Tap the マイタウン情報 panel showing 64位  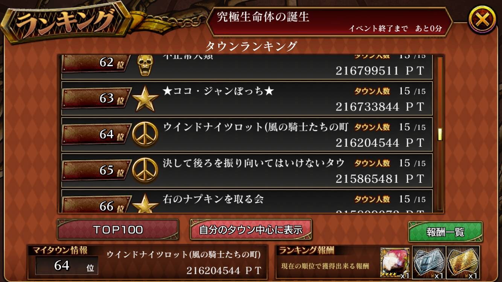click(x=147, y=262)
